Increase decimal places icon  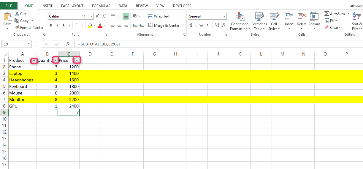tap(217, 25)
